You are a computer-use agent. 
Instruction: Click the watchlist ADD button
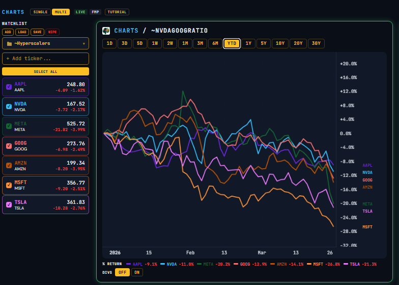click(8, 32)
